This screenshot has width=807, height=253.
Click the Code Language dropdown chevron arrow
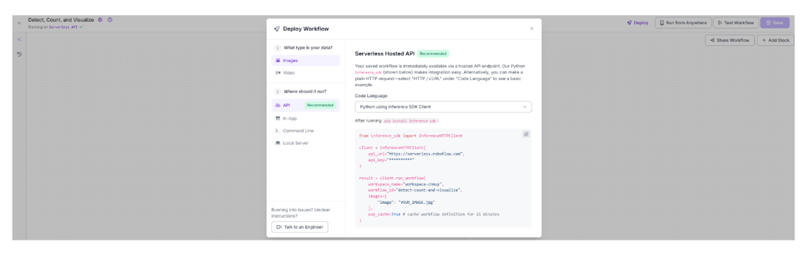[525, 107]
